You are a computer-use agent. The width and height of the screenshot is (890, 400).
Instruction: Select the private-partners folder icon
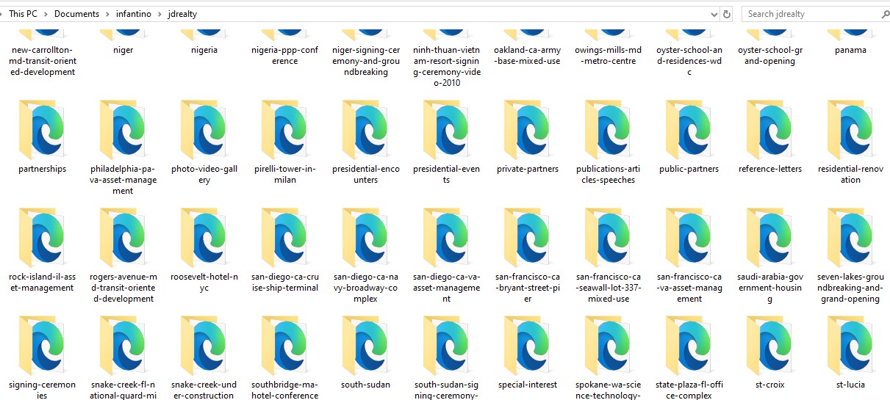[x=527, y=130]
